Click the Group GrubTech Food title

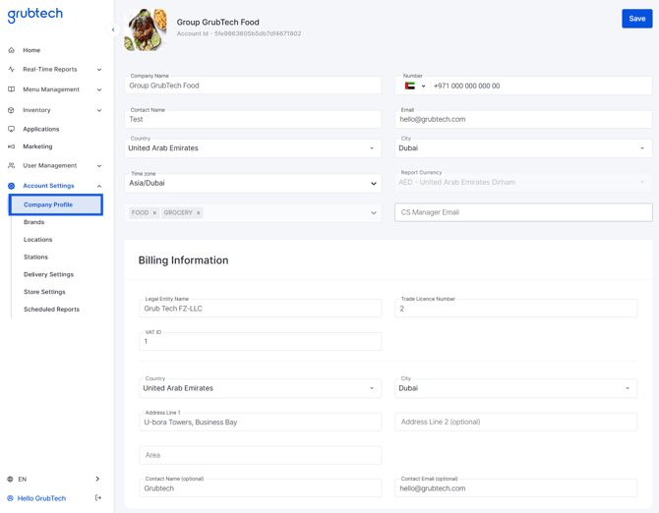click(x=217, y=23)
